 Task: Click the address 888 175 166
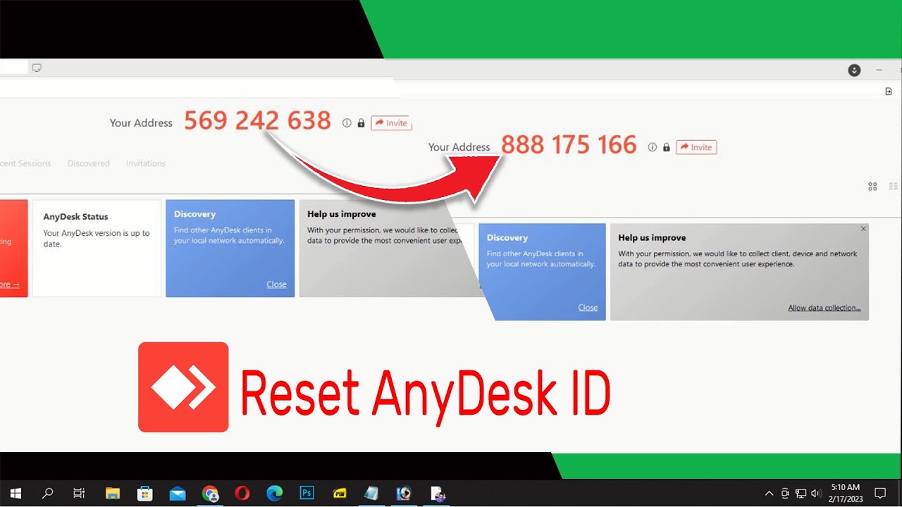pos(569,145)
